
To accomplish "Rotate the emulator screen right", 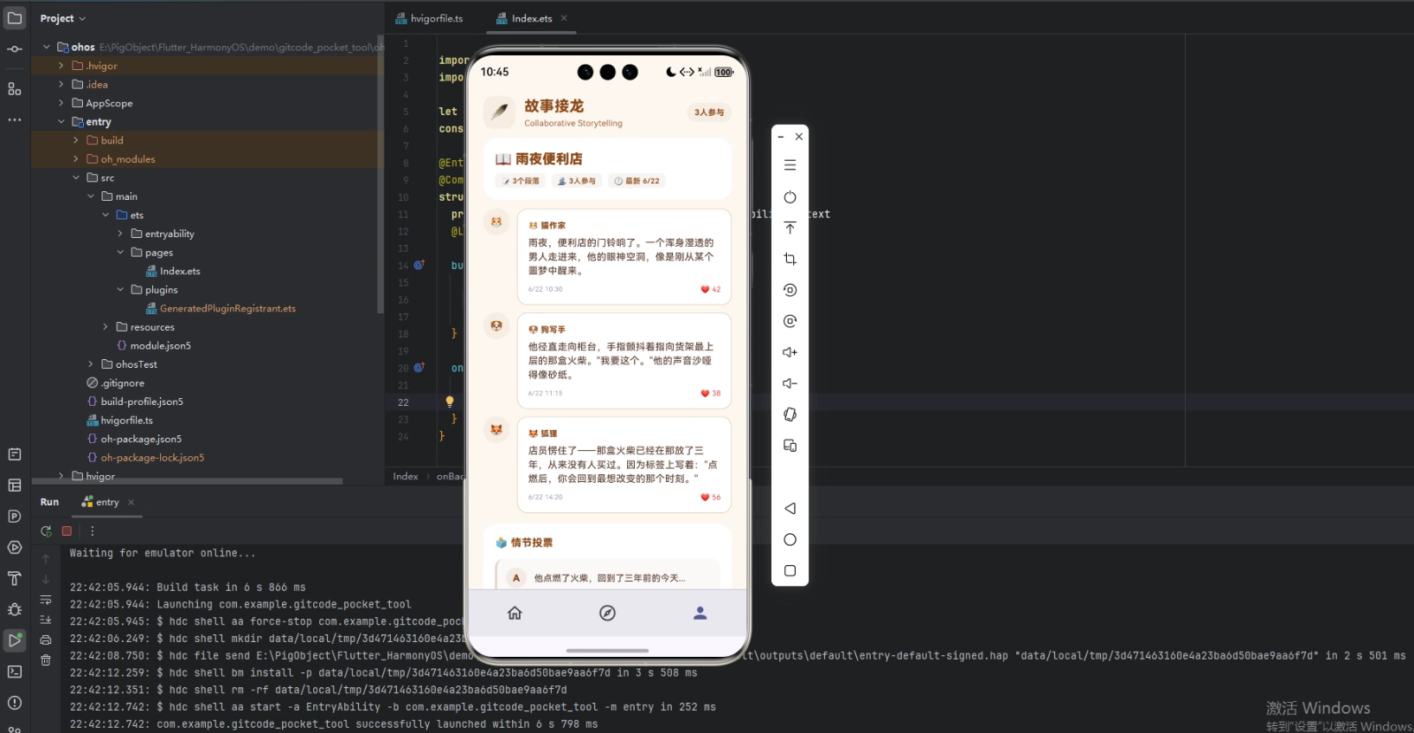I will click(x=790, y=321).
